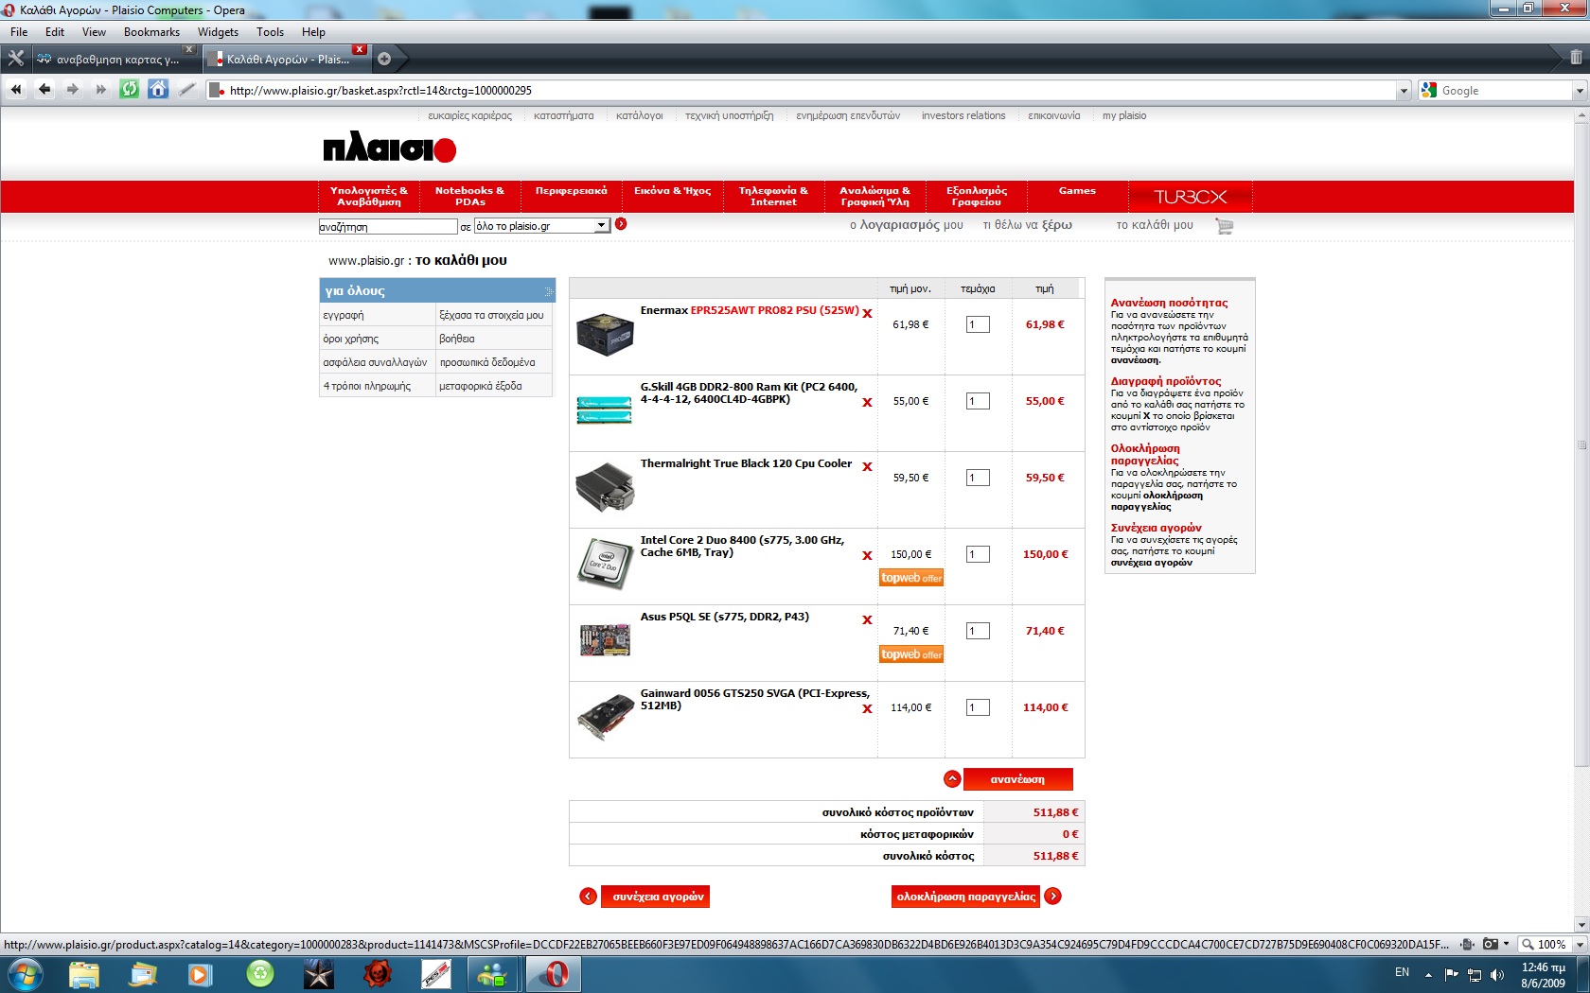The image size is (1590, 993).
Task: Show hidden system tray icons arrow
Action: click(1428, 974)
